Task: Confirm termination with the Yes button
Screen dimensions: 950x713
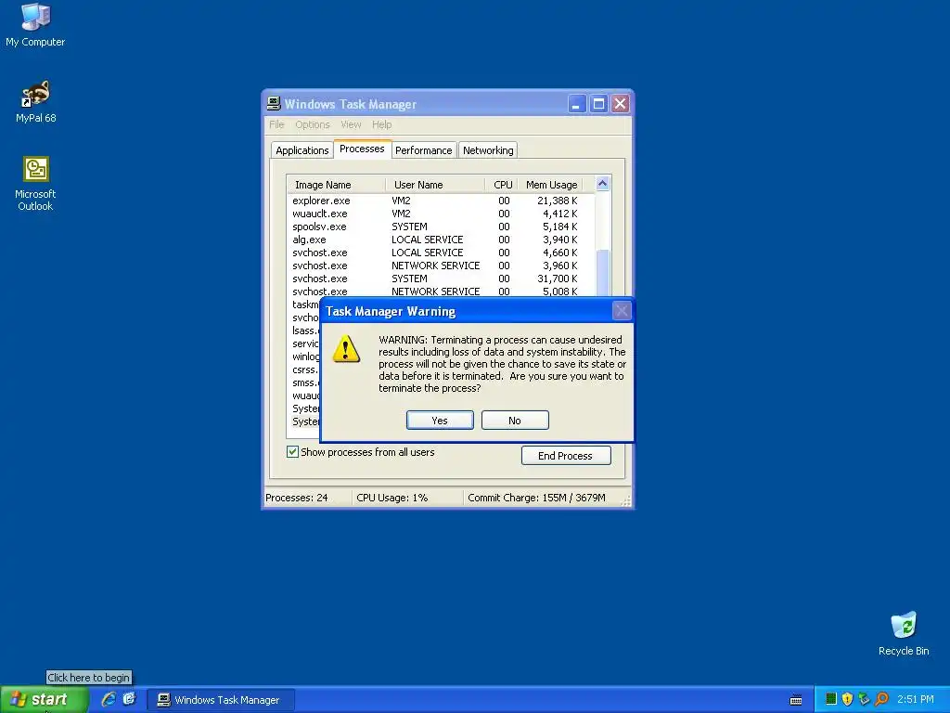Action: [440, 421]
